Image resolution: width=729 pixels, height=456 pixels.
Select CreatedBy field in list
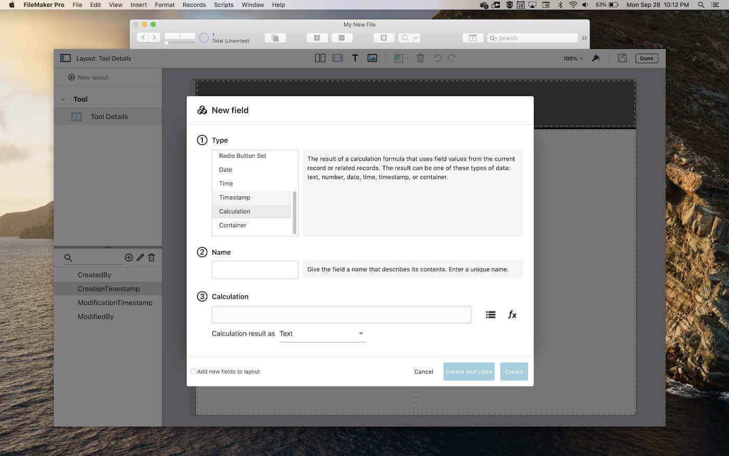pos(108,275)
